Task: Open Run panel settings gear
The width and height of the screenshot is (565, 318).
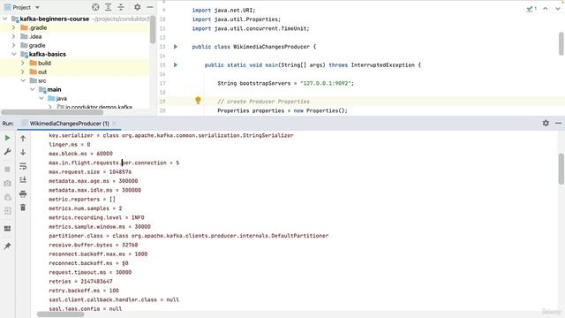Action: pos(546,123)
